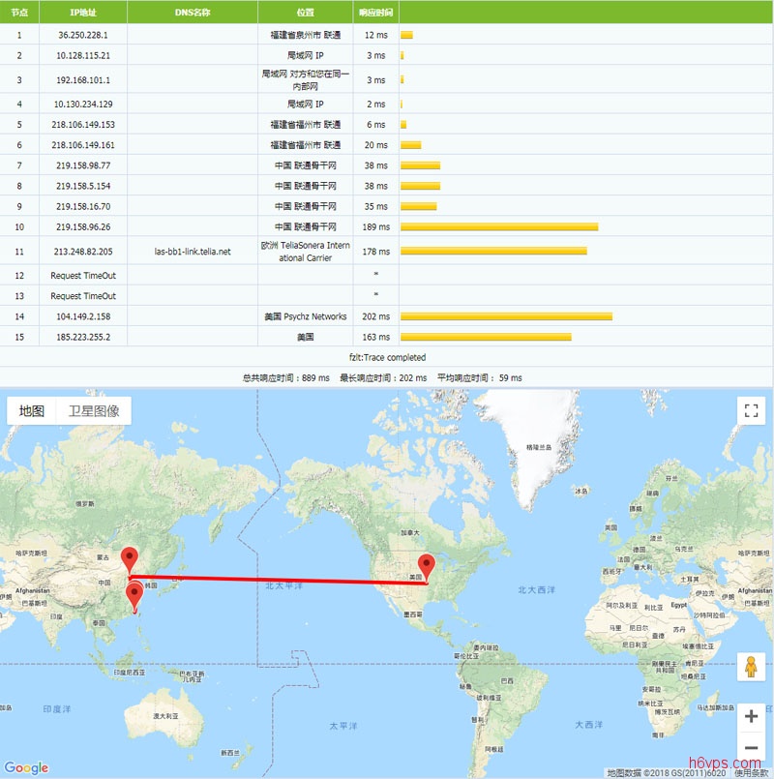Viewport: 774px width, 779px height.
Task: Click the 加拿大 label on the map
Action: 410,532
